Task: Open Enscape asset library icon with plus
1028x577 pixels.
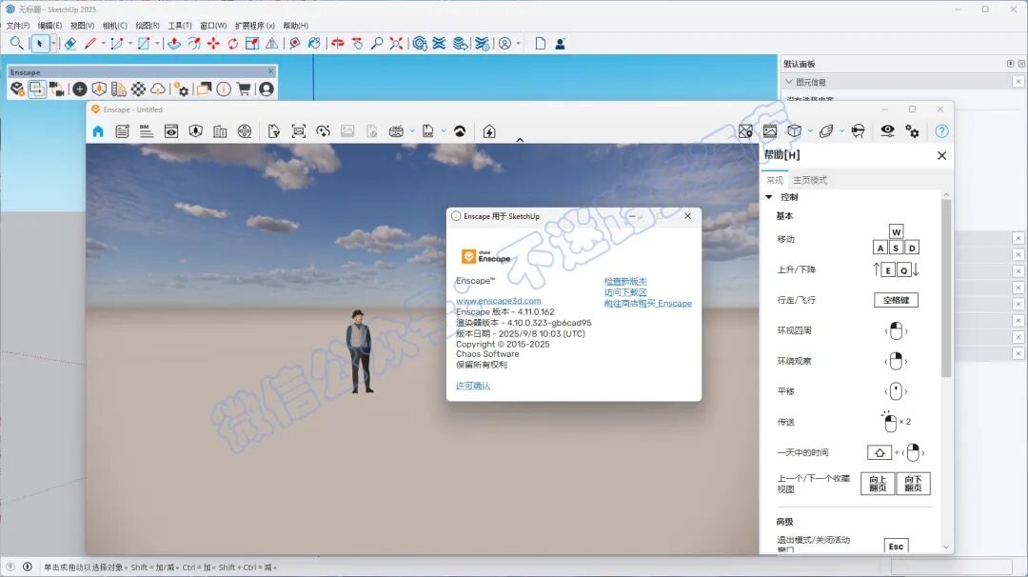Action: [80, 90]
